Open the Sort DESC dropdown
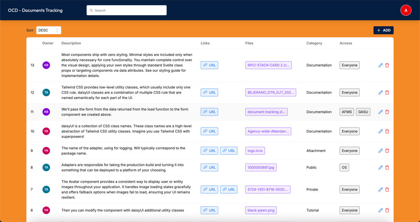The image size is (420, 222). pos(49,30)
